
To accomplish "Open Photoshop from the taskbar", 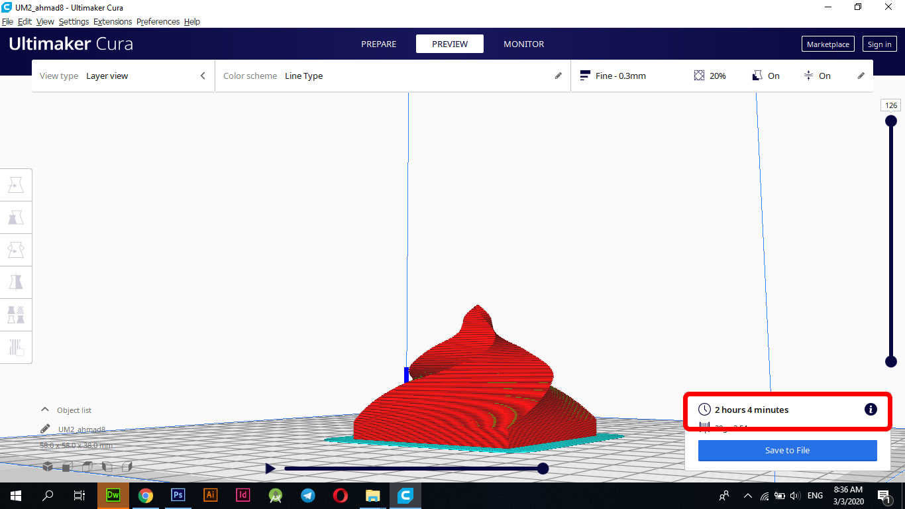I will pos(178,495).
